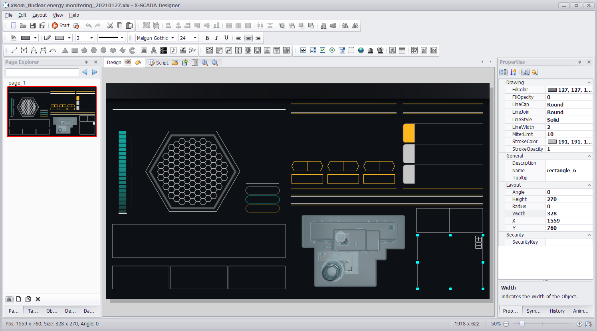Screen dimensions: 597x331
Task: Click the Align Left objects icon
Action: pos(169,26)
